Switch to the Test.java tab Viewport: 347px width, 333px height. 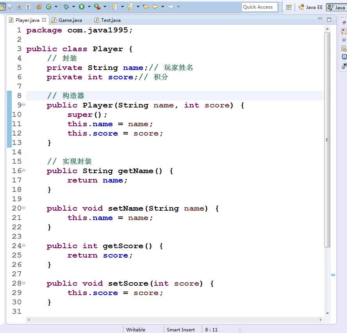click(x=107, y=20)
